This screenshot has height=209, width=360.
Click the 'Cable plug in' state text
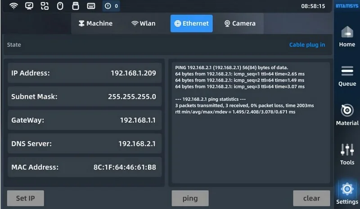307,45
